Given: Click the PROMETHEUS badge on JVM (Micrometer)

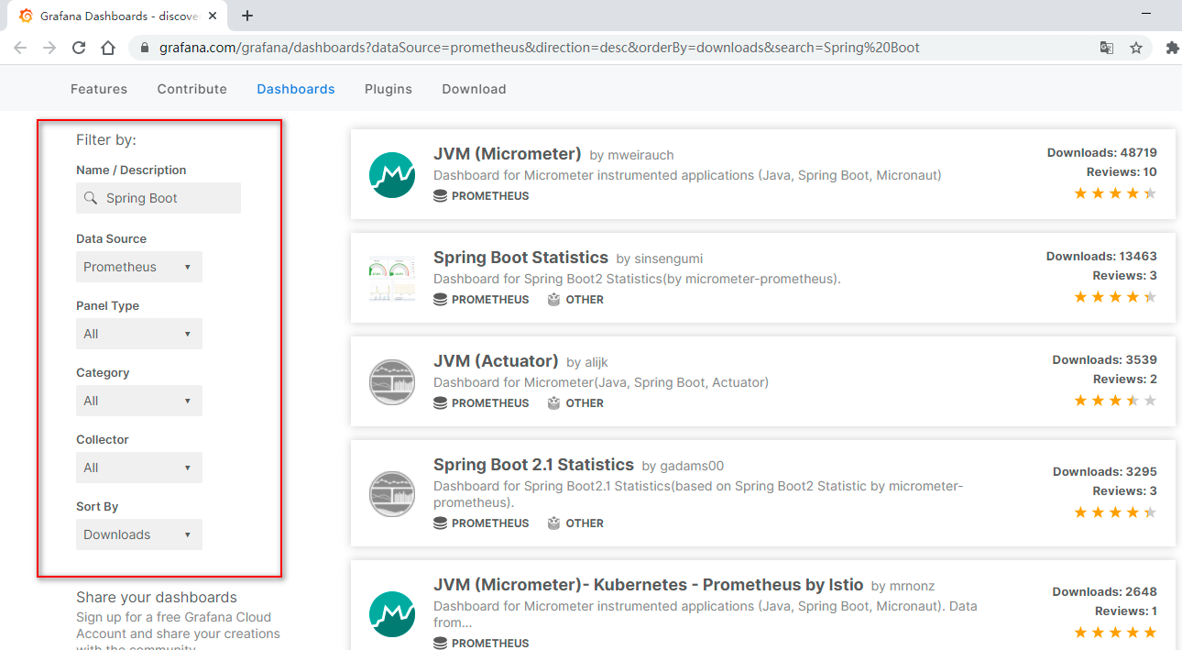Looking at the screenshot, I should coord(481,195).
